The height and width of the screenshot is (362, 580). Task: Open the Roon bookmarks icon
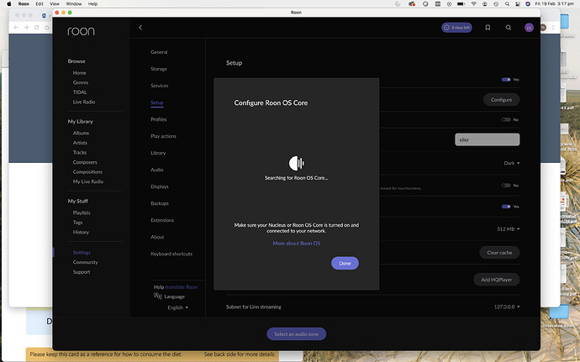click(x=488, y=28)
